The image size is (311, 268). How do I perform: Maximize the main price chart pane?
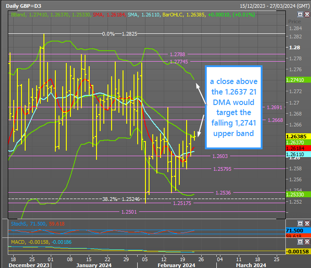click(300, 14)
